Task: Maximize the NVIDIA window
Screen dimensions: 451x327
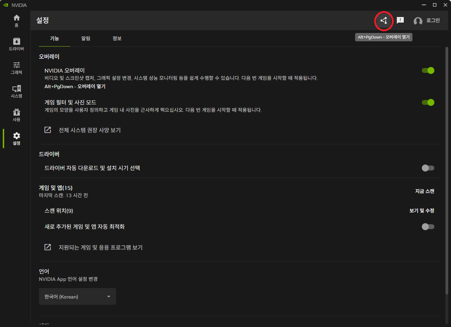Action: click(x=435, y=5)
